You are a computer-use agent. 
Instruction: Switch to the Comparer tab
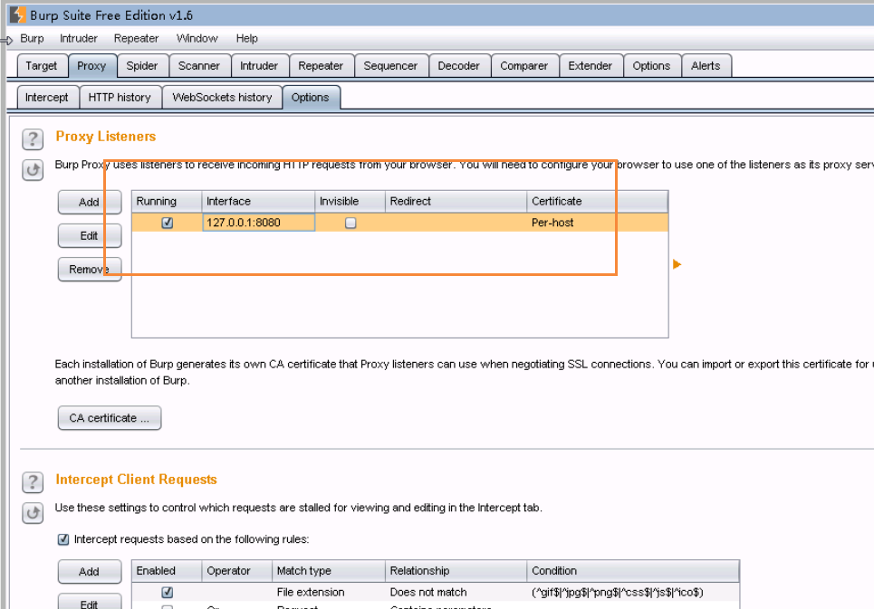524,66
